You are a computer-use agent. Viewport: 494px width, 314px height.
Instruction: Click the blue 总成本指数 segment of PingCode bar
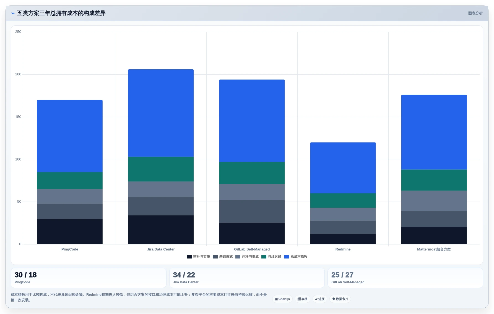[70, 136]
